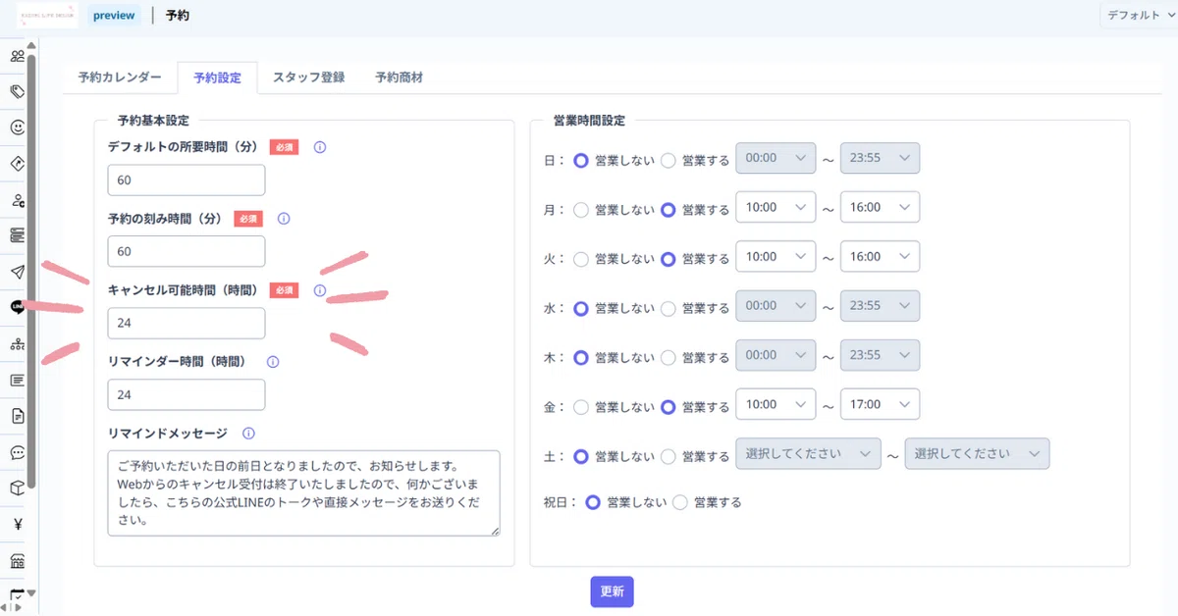Open the user settings icon in the sidebar
The height and width of the screenshot is (616, 1178).
coord(17,199)
